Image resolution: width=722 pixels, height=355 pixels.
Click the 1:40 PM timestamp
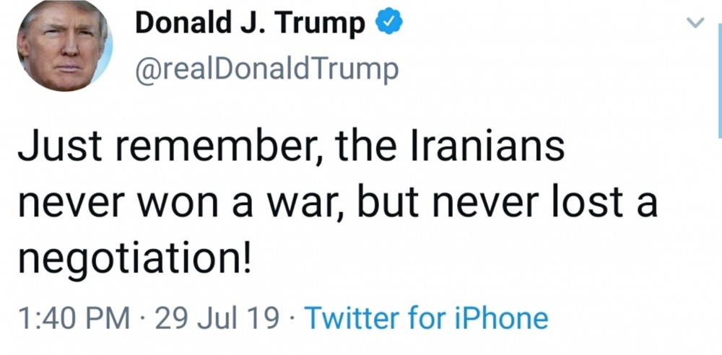72,317
